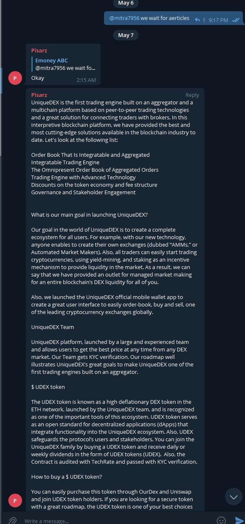The height and width of the screenshot is (524, 245).
Task: Select the sent message bubble "we wait for aerticles"
Action: 173,18
